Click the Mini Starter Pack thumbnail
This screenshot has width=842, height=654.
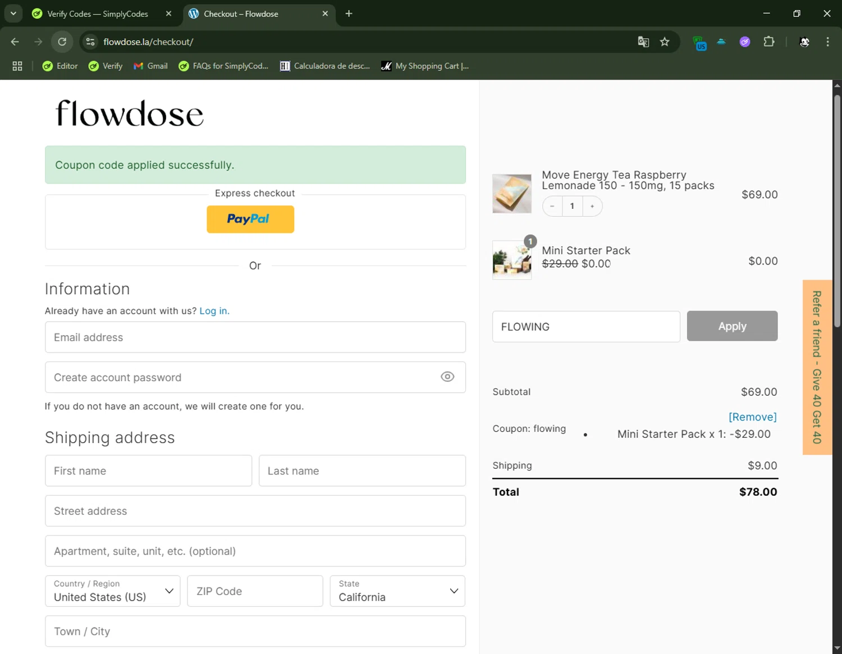512,260
